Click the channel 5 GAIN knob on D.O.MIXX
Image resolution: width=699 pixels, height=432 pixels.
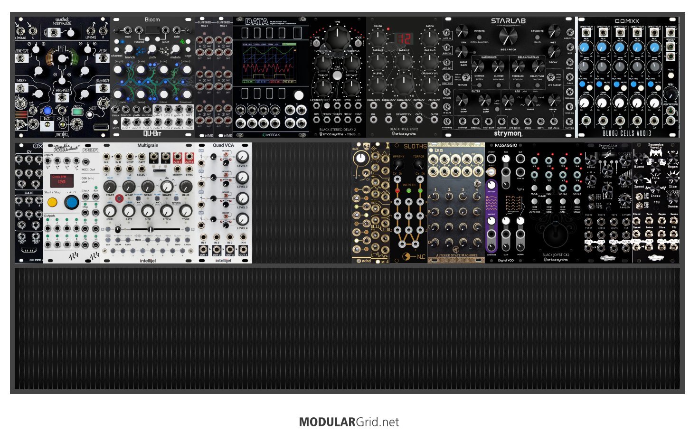pos(653,102)
